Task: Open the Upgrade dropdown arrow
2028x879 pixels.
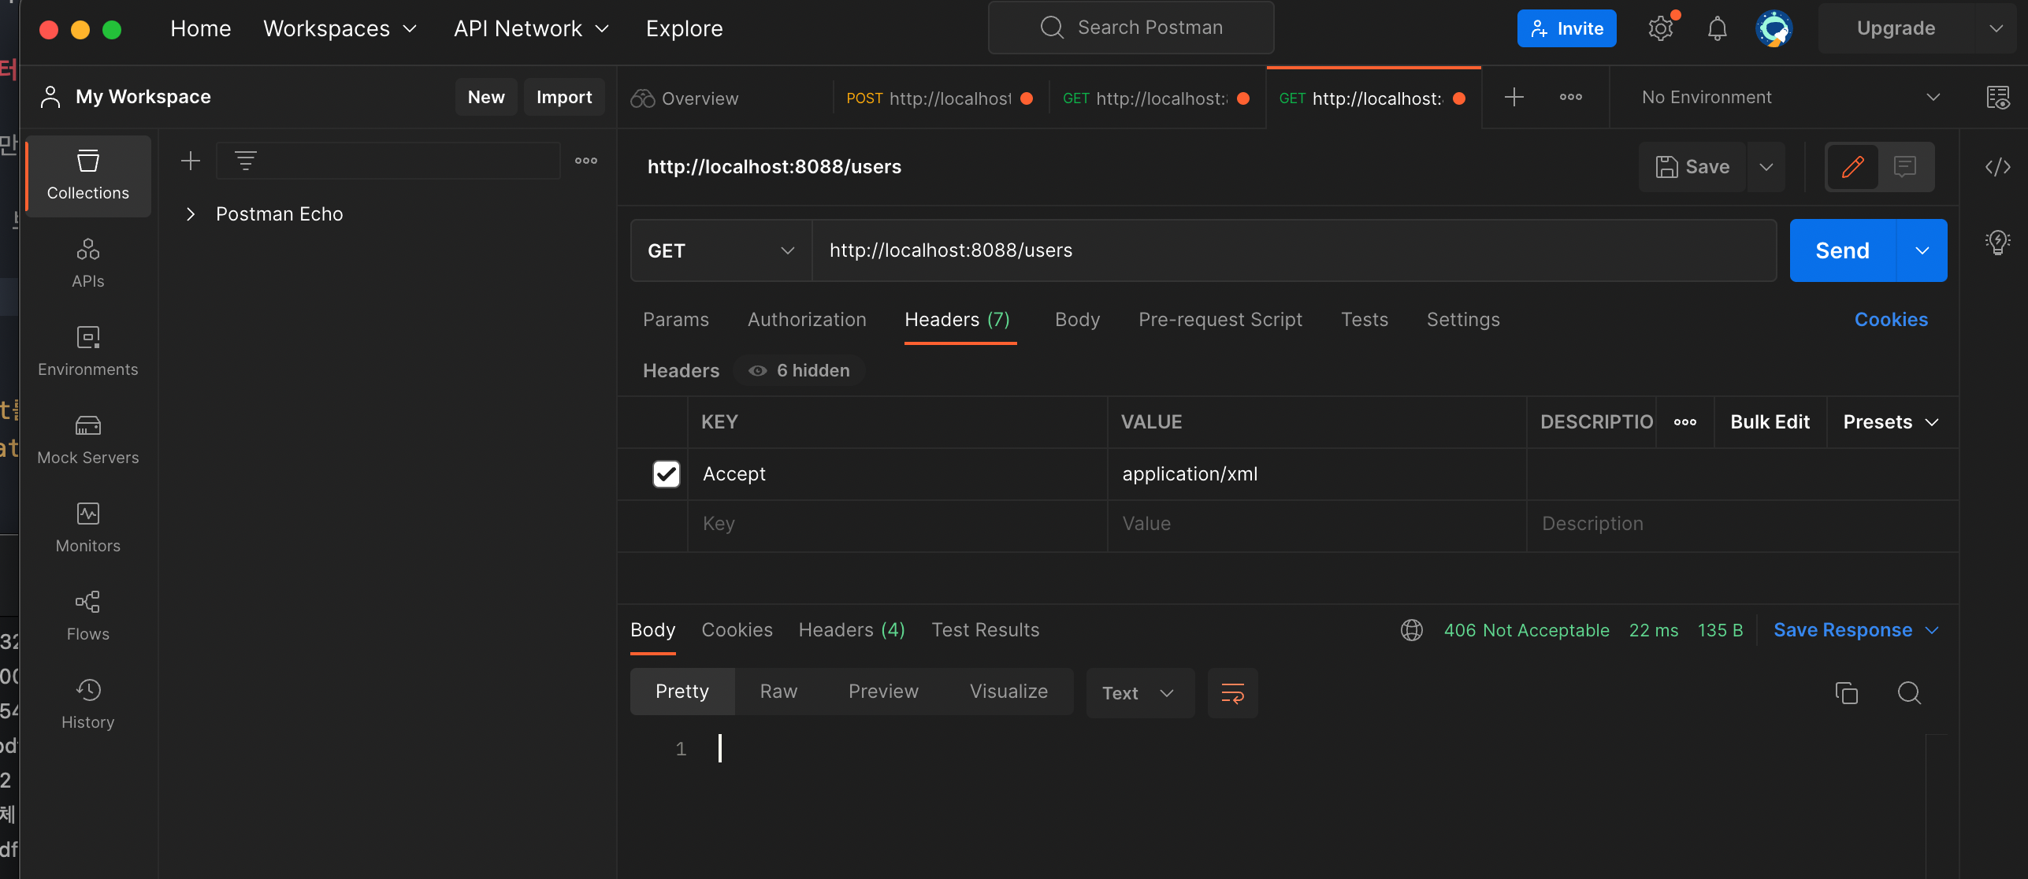Action: 1996,28
